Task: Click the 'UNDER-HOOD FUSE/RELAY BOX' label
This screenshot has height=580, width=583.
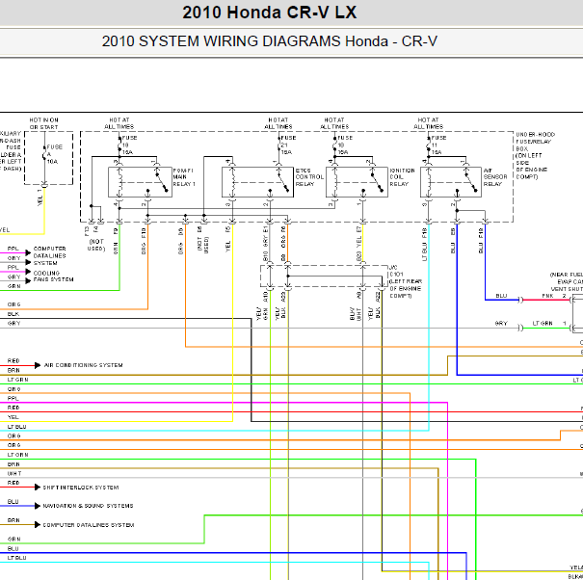Action: click(x=536, y=142)
